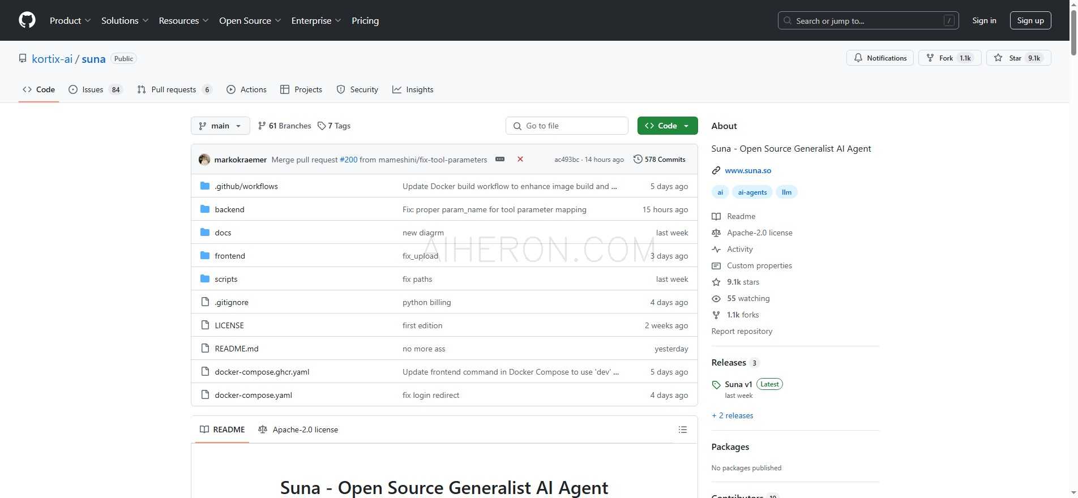The image size is (1078, 498).
Task: Open the ac493bc commit hash link
Action: (567, 160)
